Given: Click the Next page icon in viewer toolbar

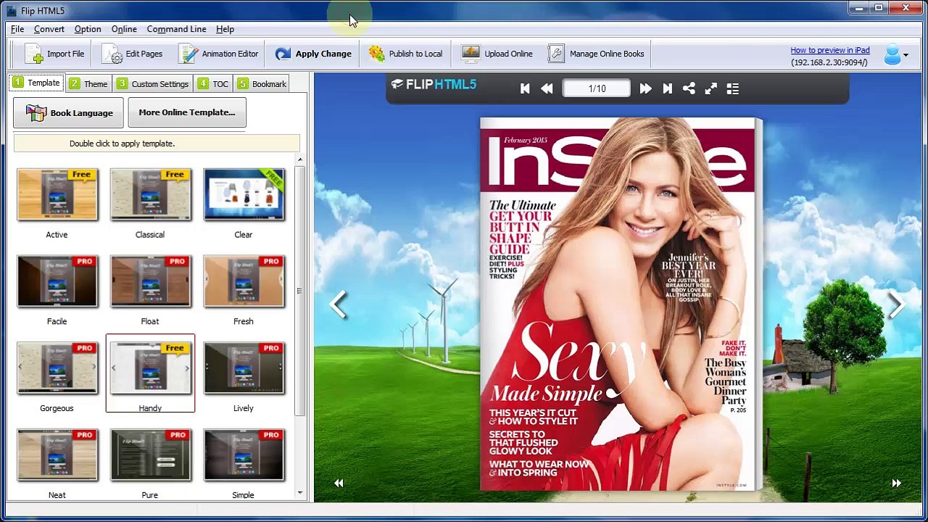Looking at the screenshot, I should tap(645, 88).
